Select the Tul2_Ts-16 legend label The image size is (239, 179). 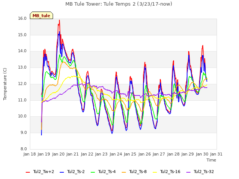tap(170, 172)
